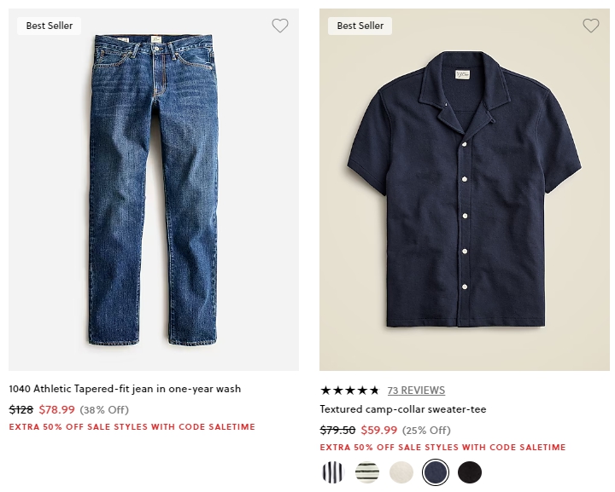Favorite the 1040 Athletic Tapered-fit jean with heart
Viewport: 615px width, 492px height.
coord(280,26)
